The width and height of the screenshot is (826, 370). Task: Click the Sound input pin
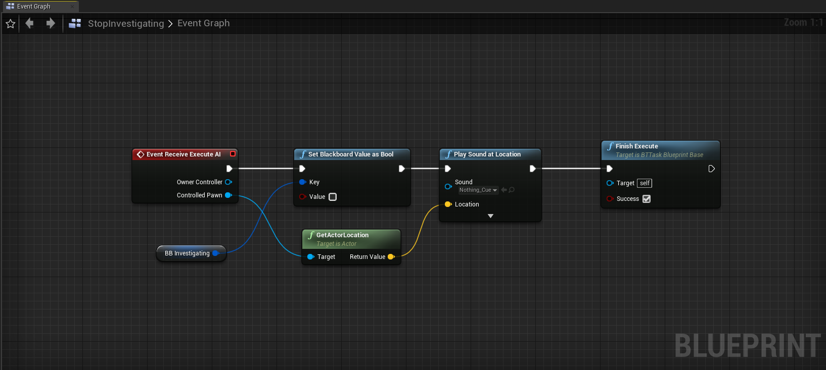[448, 187]
